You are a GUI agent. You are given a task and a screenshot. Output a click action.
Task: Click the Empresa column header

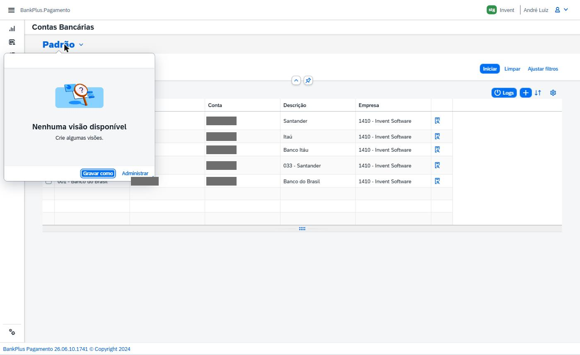(393, 105)
